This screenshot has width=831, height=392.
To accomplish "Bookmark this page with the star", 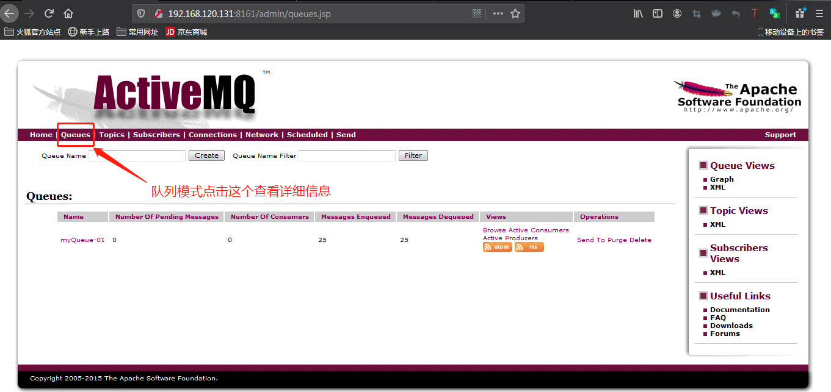I will 515,13.
